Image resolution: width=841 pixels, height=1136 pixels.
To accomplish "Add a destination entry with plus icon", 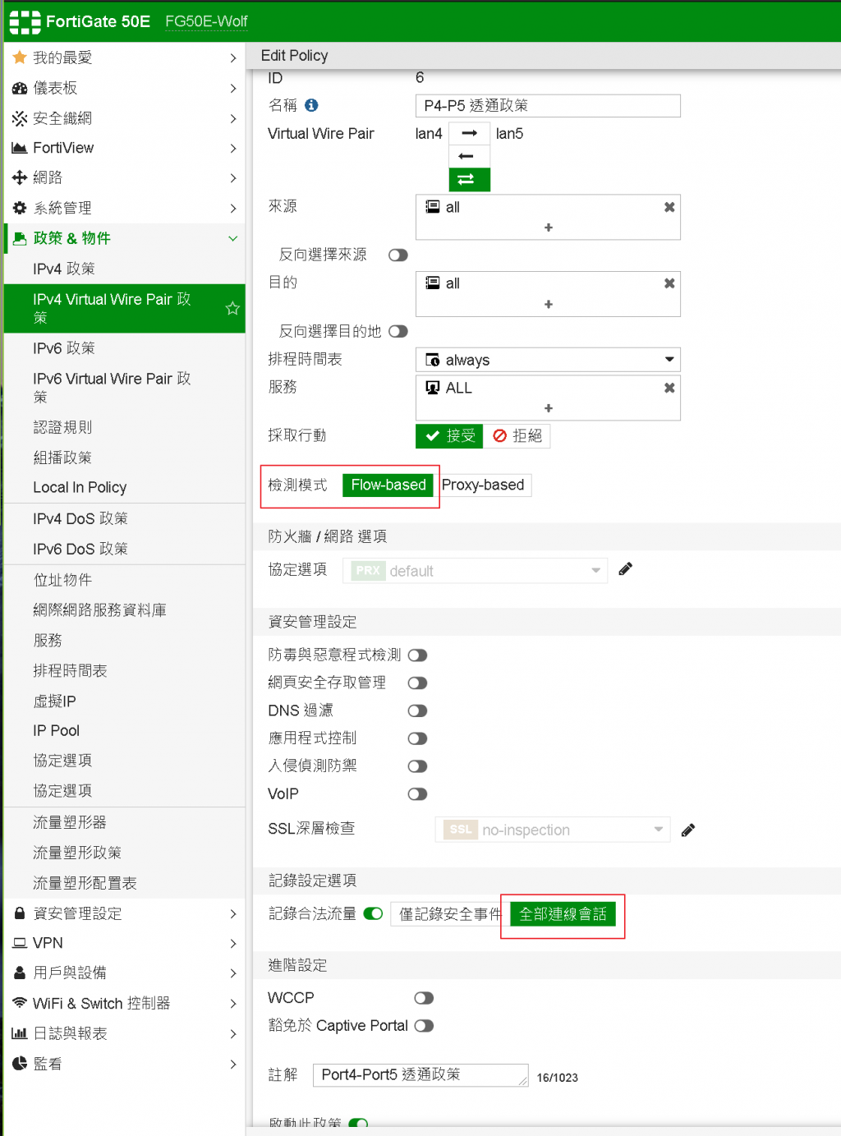I will pos(549,304).
